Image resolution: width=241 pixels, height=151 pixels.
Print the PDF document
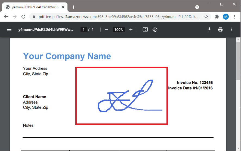coord(220,29)
